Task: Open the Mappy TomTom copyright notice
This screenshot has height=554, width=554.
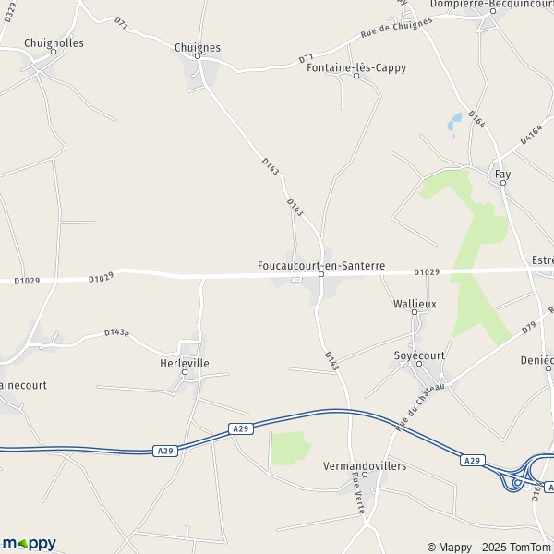Action: (490, 547)
